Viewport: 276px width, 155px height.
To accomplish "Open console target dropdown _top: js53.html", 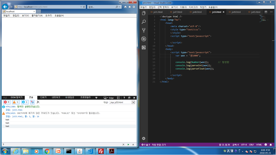I will tap(122, 102).
